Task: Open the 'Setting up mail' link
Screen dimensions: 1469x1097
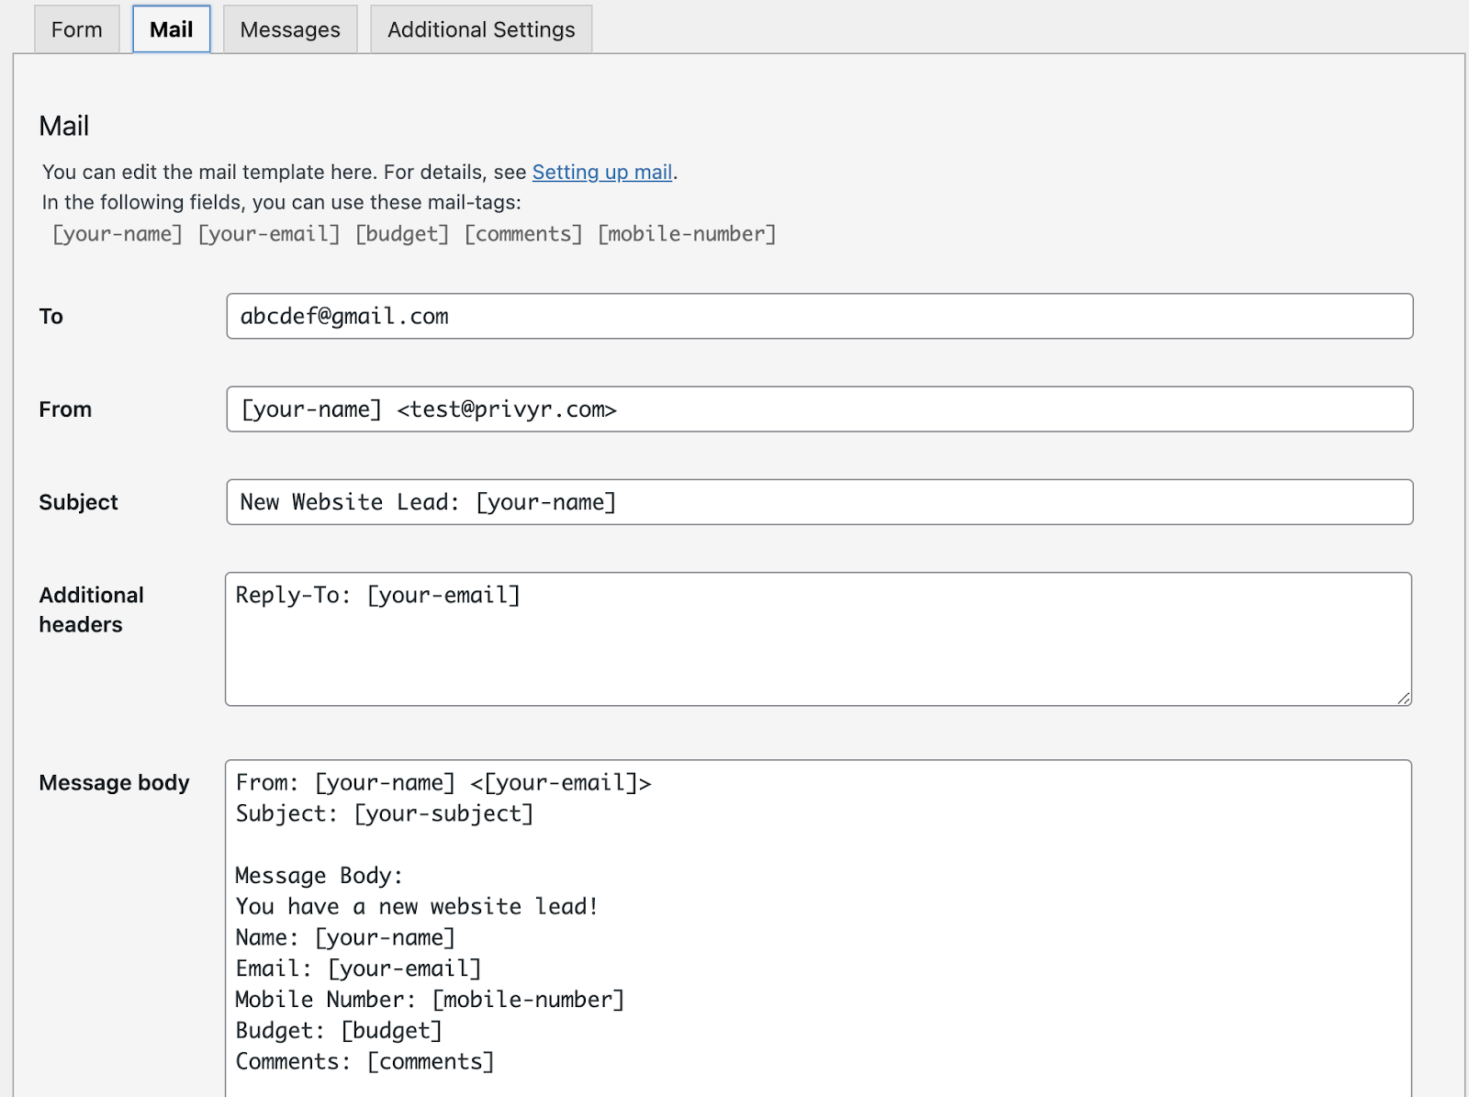Action: tap(602, 173)
